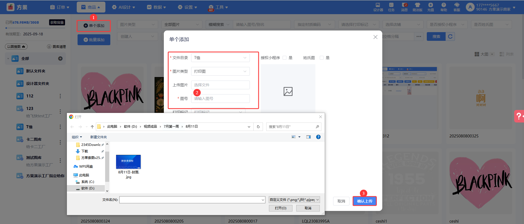Click the image placeholder preview icon
Image resolution: width=524 pixels, height=224 pixels.
click(288, 91)
